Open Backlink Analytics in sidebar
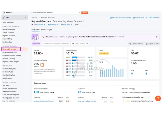This screenshot has width=163, height=115. click(x=9, y=69)
